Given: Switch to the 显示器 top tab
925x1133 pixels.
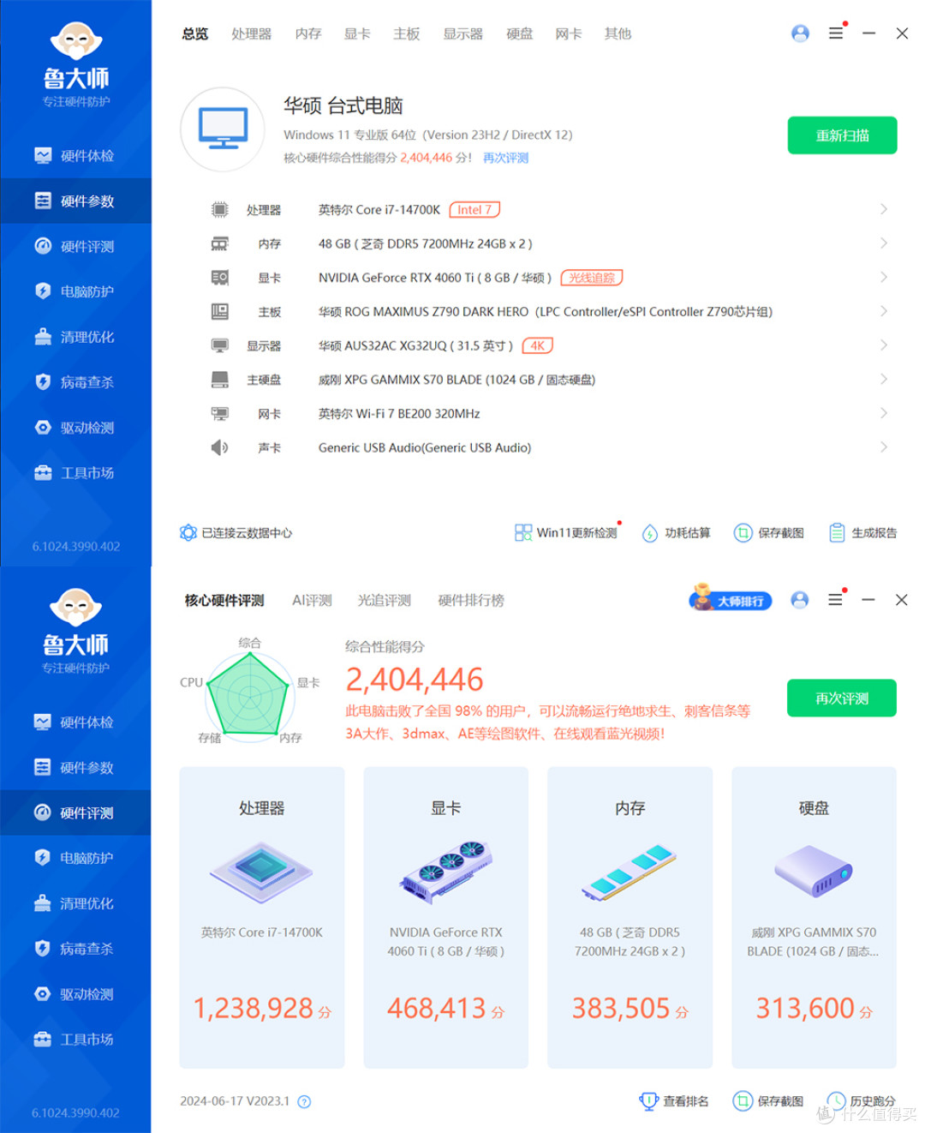Looking at the screenshot, I should [x=462, y=34].
